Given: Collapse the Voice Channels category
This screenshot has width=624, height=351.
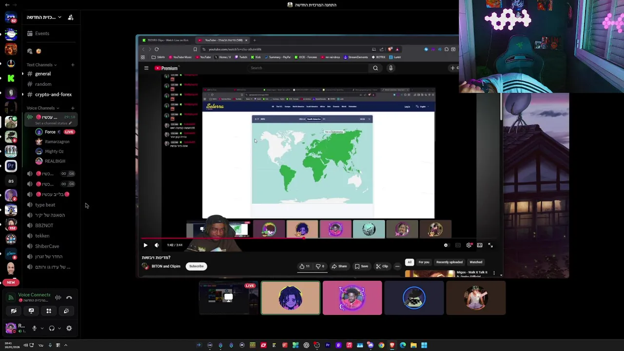Looking at the screenshot, I should click(x=42, y=108).
